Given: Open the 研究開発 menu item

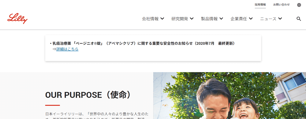Looking at the screenshot, I should [x=180, y=19].
